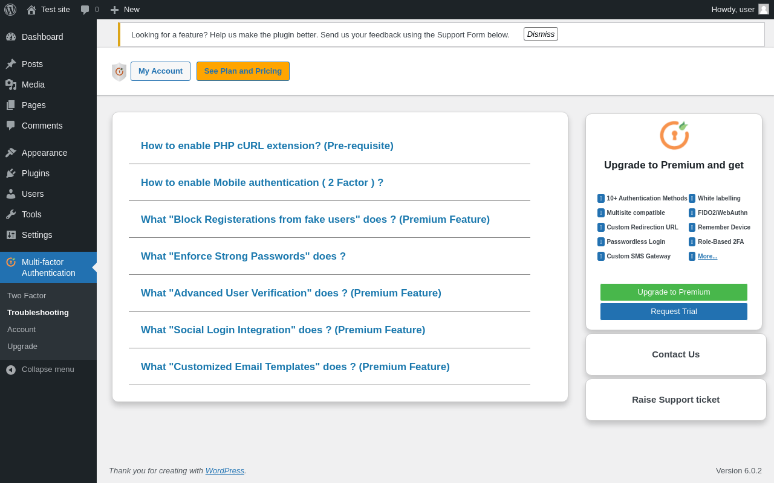The width and height of the screenshot is (774, 483).
Task: Dismiss the feedback notice
Action: click(541, 34)
